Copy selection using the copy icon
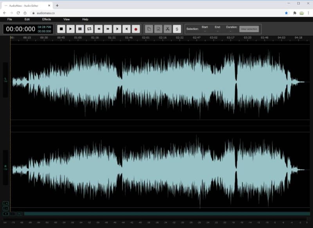 [149, 29]
